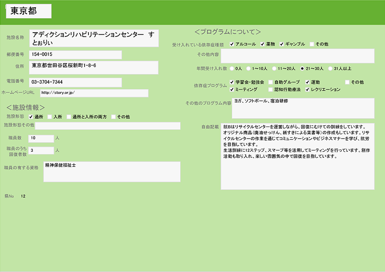385x272 pixels.
Task: Check the 自助グループ program checkbox
Action: click(x=270, y=82)
